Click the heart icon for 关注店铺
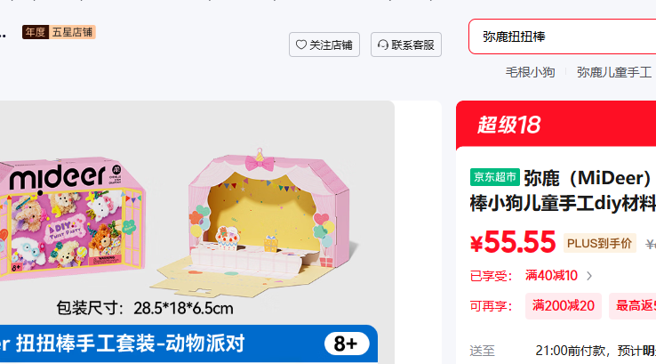 (300, 44)
